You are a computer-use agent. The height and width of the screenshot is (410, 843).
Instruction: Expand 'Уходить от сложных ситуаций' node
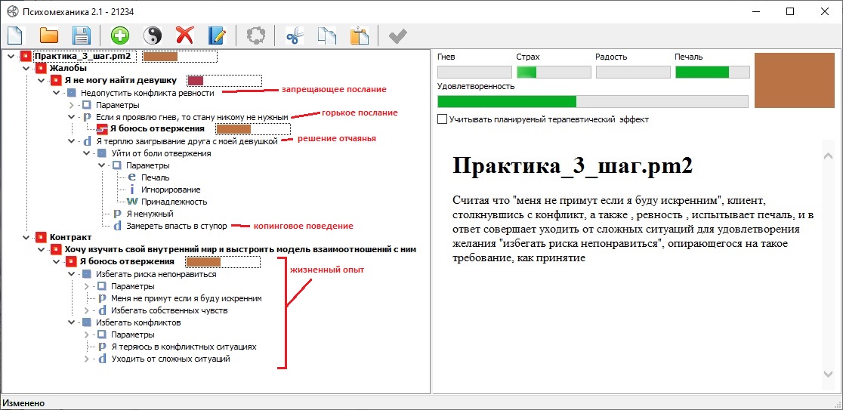point(86,359)
